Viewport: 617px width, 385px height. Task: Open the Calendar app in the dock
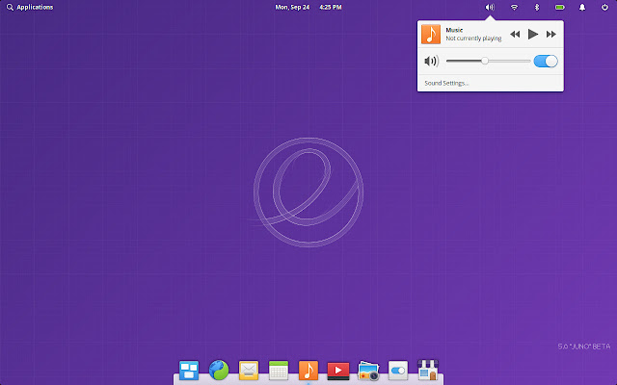click(279, 371)
